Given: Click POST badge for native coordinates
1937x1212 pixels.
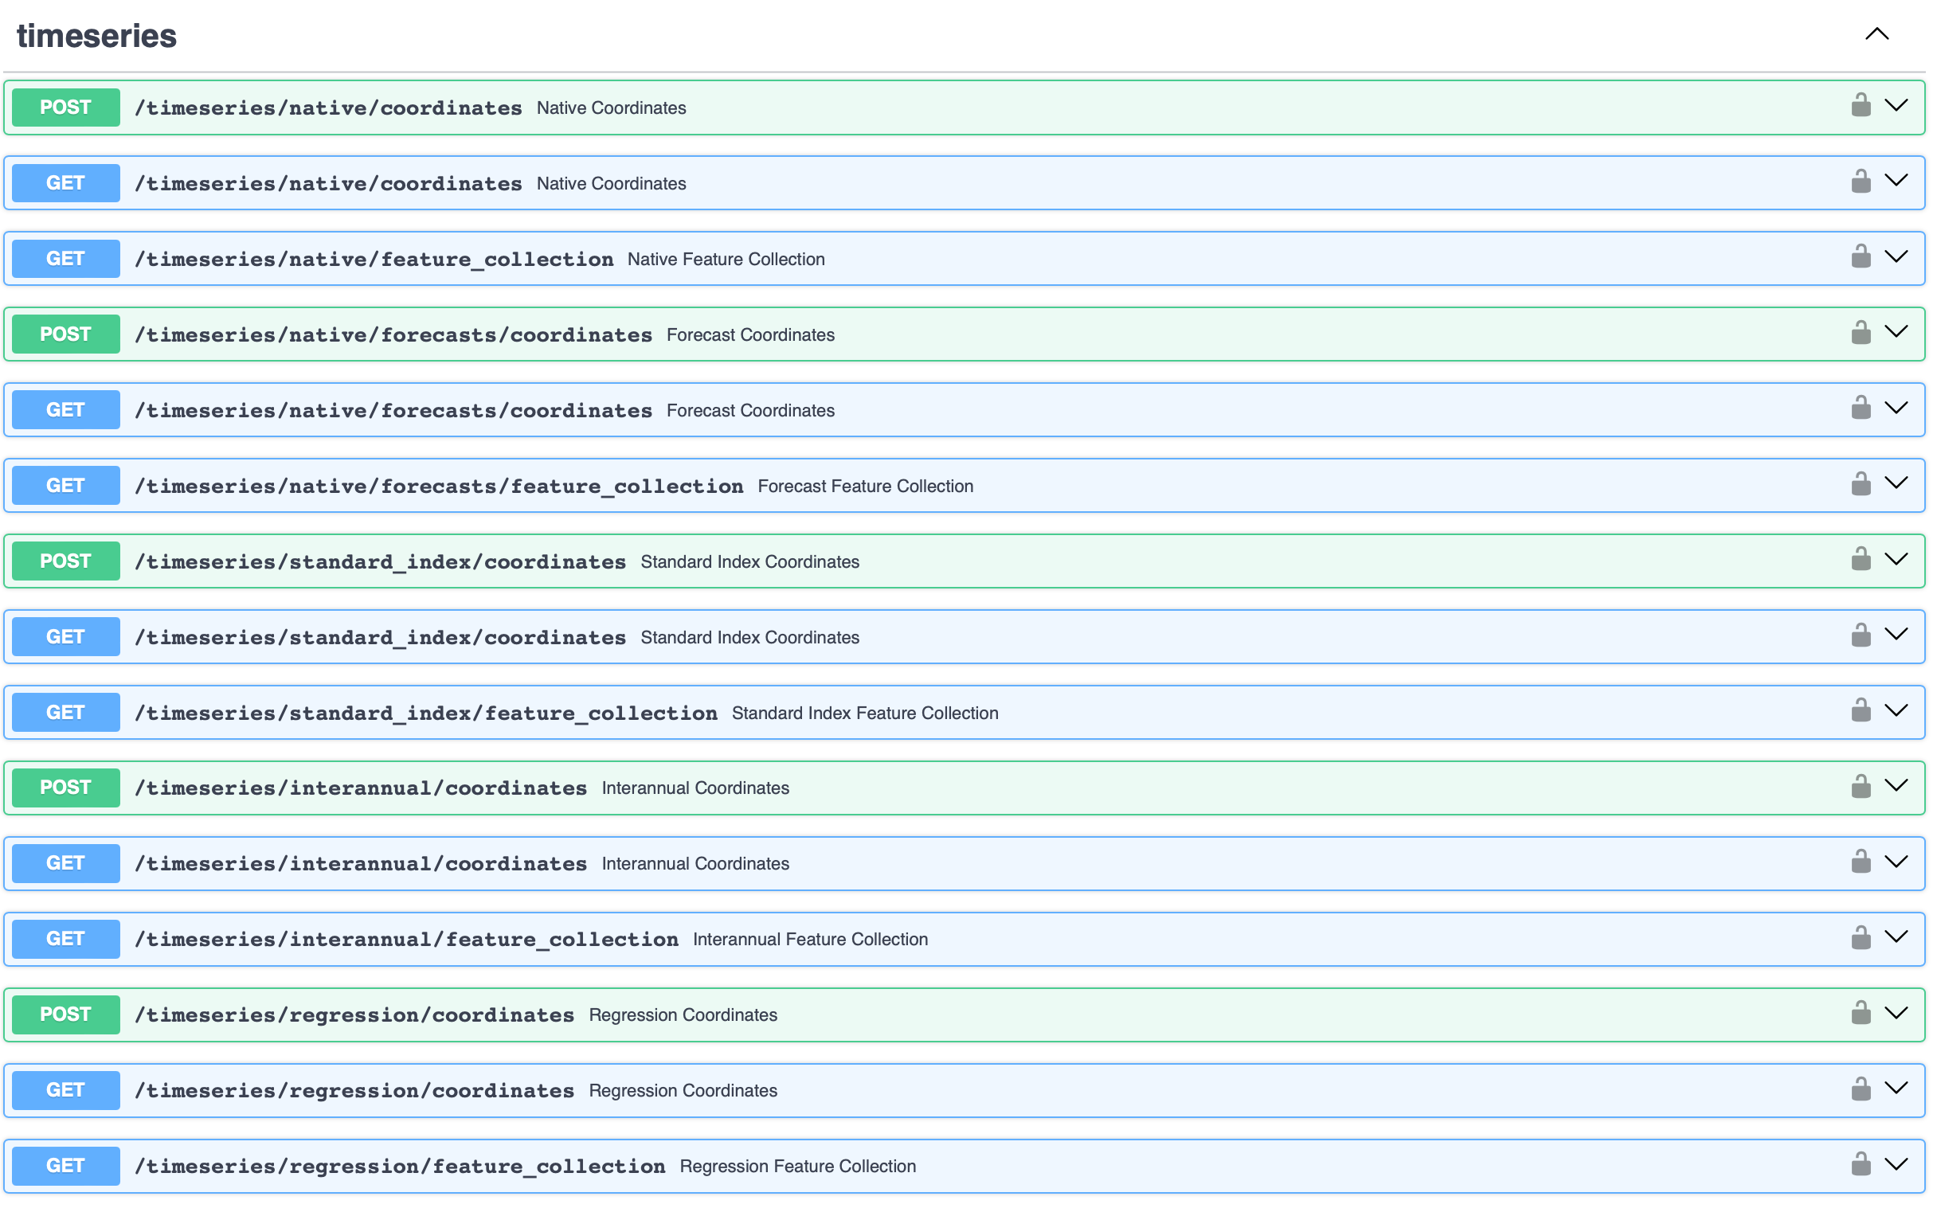Looking at the screenshot, I should (66, 108).
